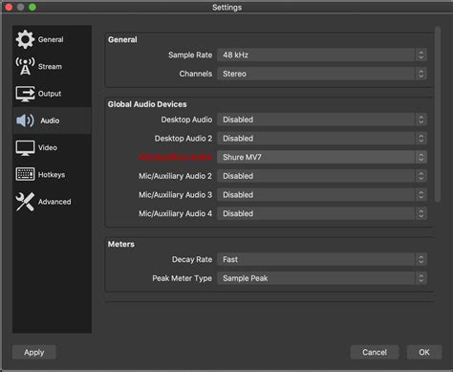The width and height of the screenshot is (453, 372).
Task: Click the "Global Audio Devices" section heading
Action: pos(147,104)
